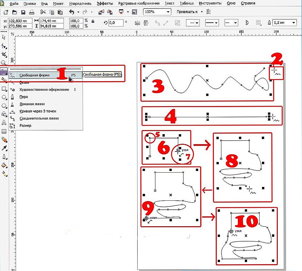The width and height of the screenshot is (302, 271).
Task: Open snap Options icon beside Привязать к
Action: tap(208, 12)
